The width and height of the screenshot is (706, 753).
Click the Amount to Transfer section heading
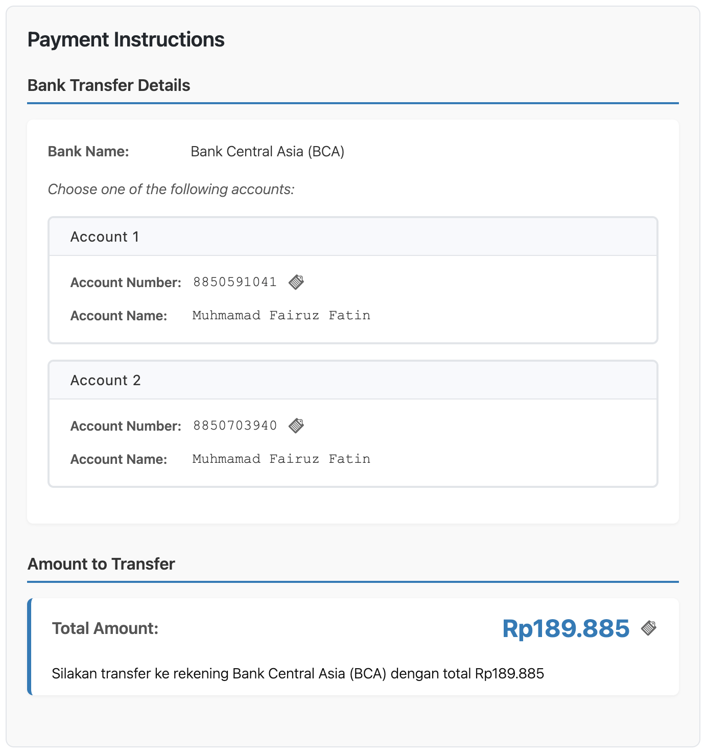click(x=101, y=564)
